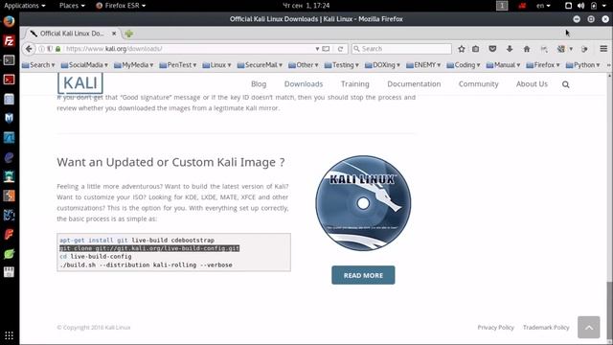Viewport: 613px width, 345px height.
Task: Open the downloads arrow panel
Action: coord(510,49)
